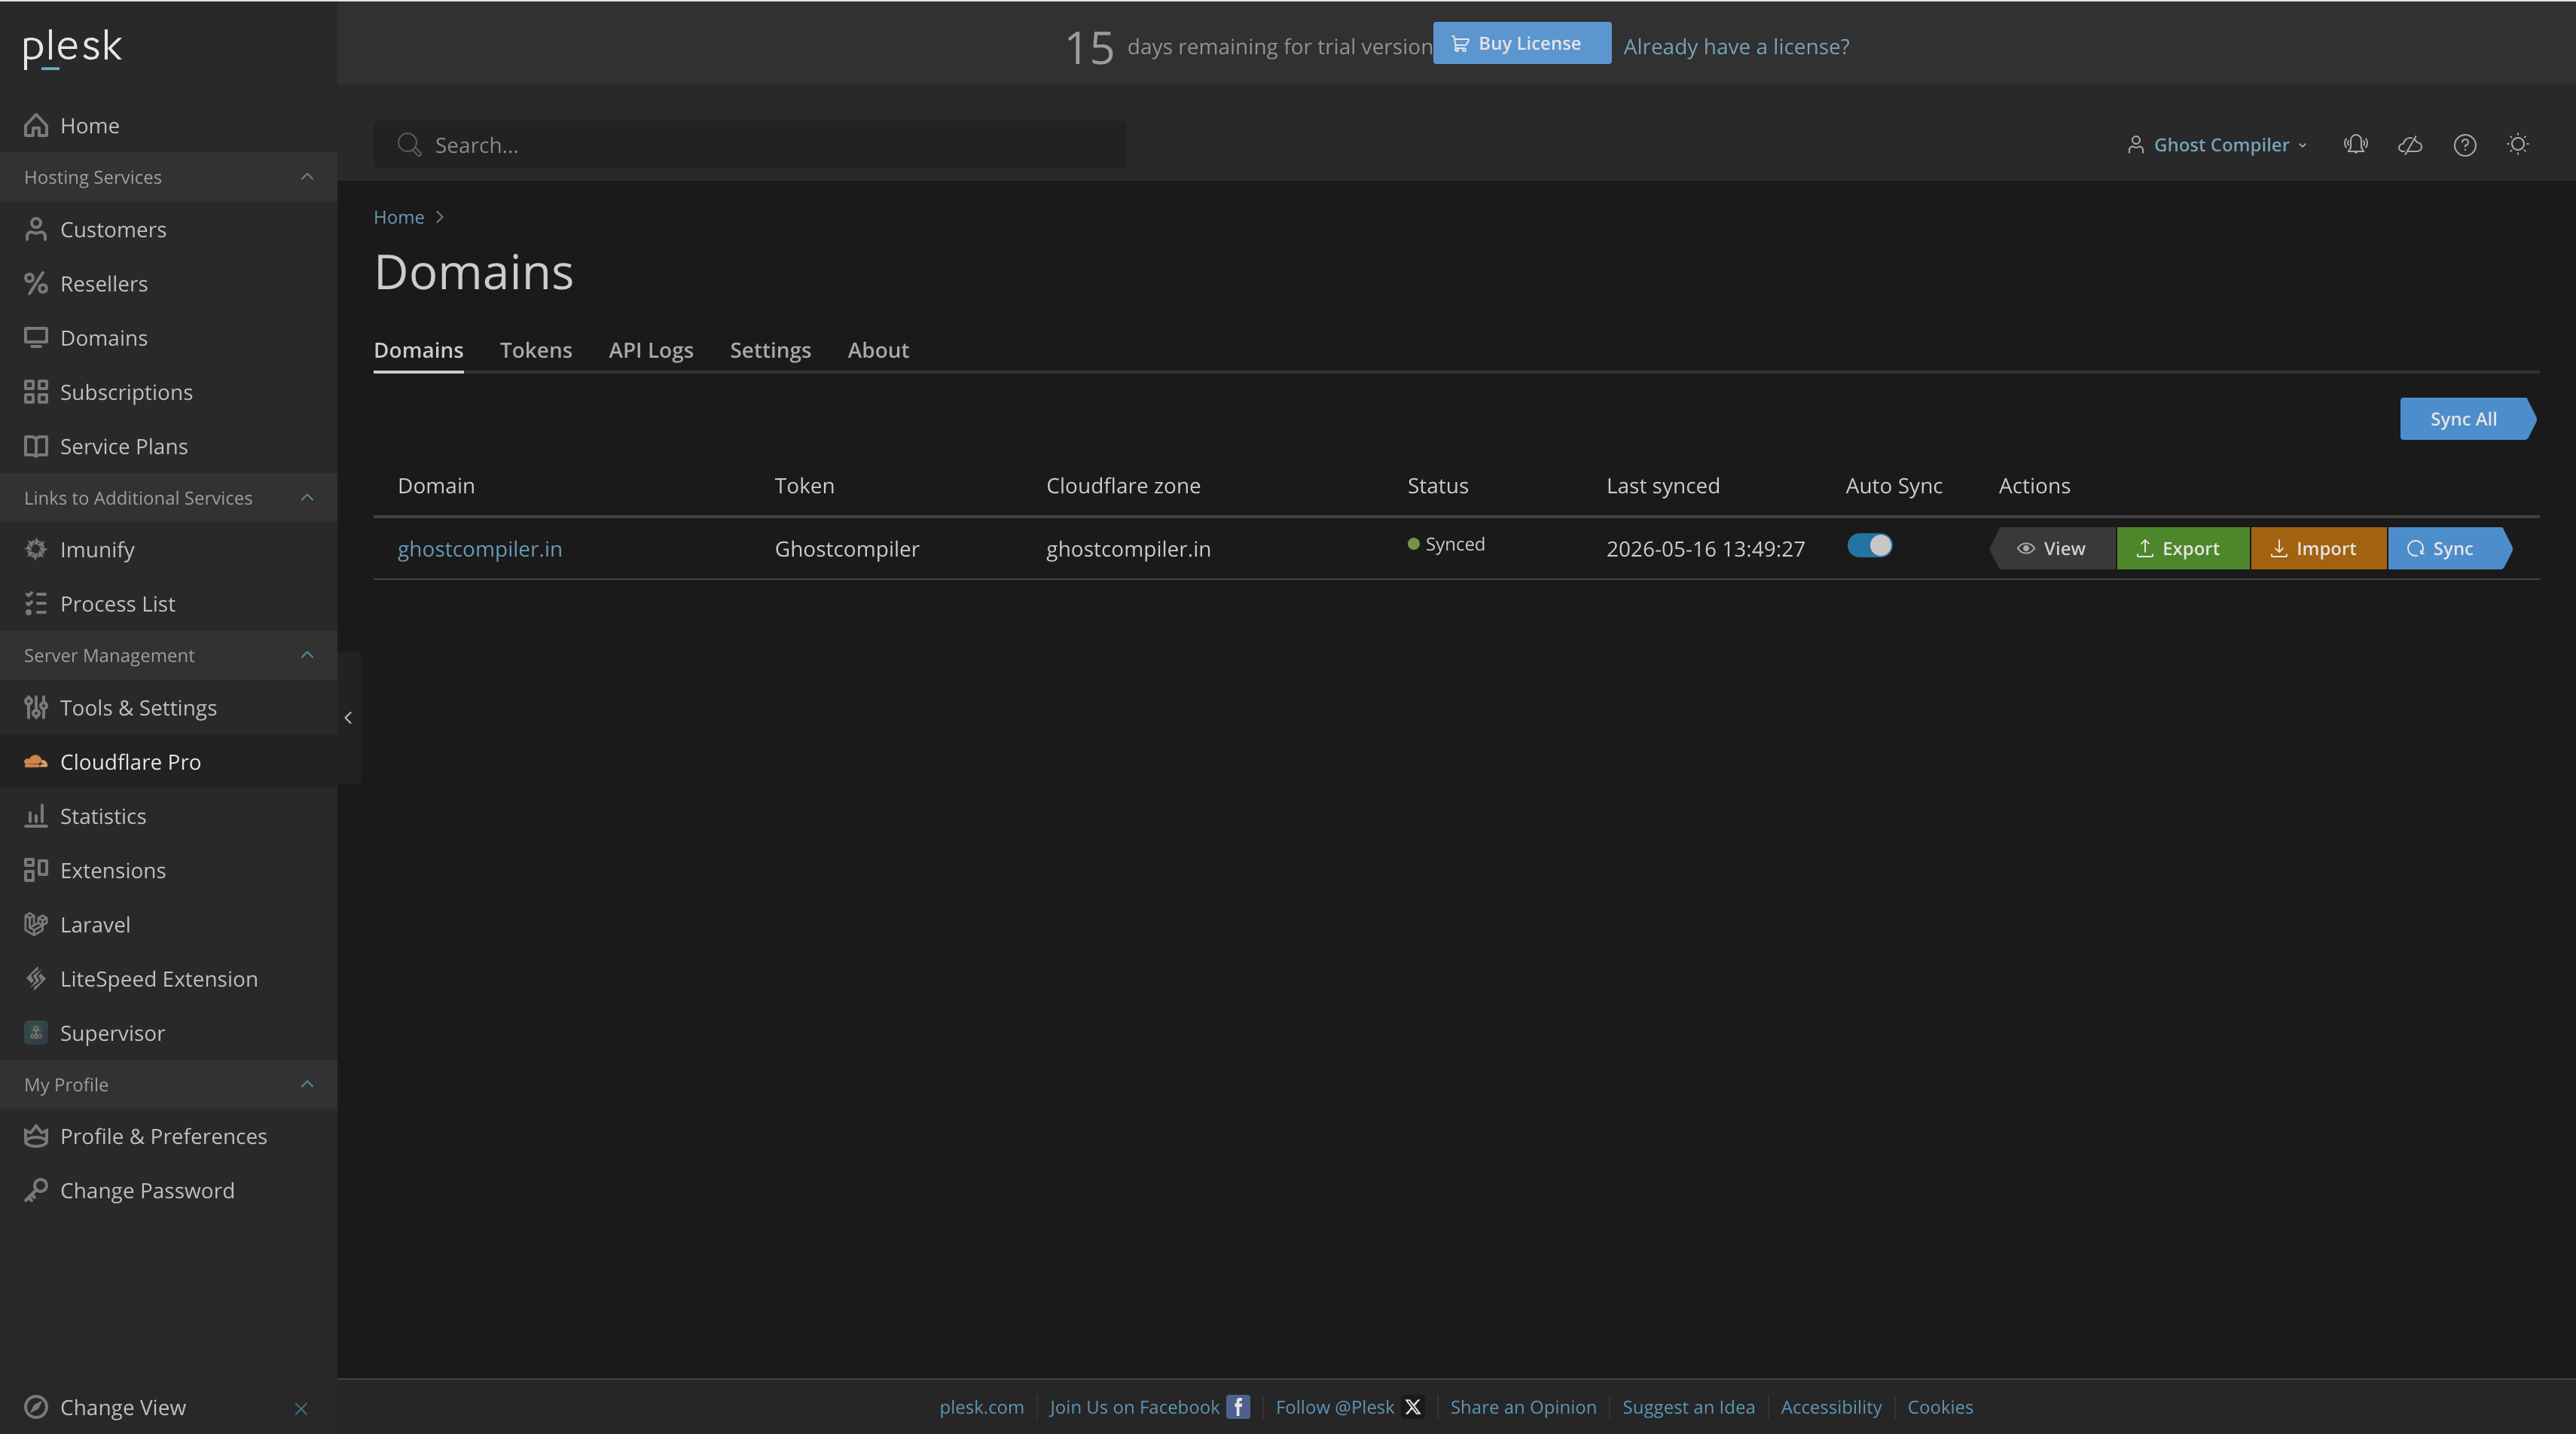Open the Accessibility footer link
2576x1434 pixels.
pyautogui.click(x=1831, y=1407)
